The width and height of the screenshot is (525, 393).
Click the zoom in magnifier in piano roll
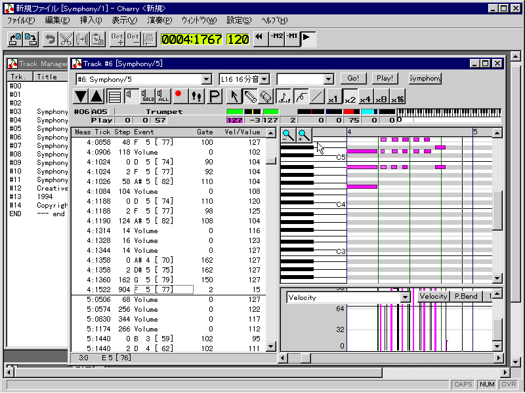click(304, 136)
